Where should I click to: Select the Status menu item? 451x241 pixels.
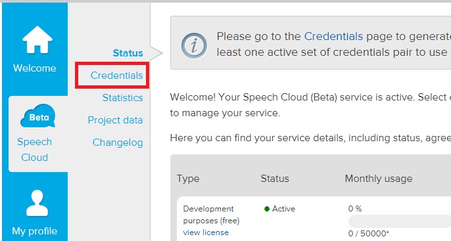pyautogui.click(x=128, y=53)
